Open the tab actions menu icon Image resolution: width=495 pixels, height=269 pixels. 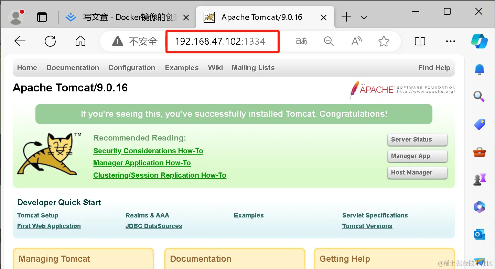(42, 17)
